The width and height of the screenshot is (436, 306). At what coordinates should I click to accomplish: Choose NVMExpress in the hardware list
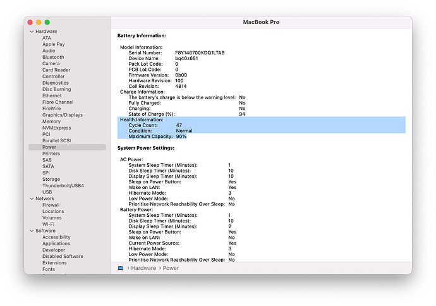click(56, 128)
